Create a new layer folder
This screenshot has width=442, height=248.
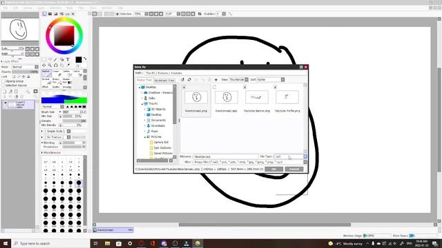click(x=16, y=92)
